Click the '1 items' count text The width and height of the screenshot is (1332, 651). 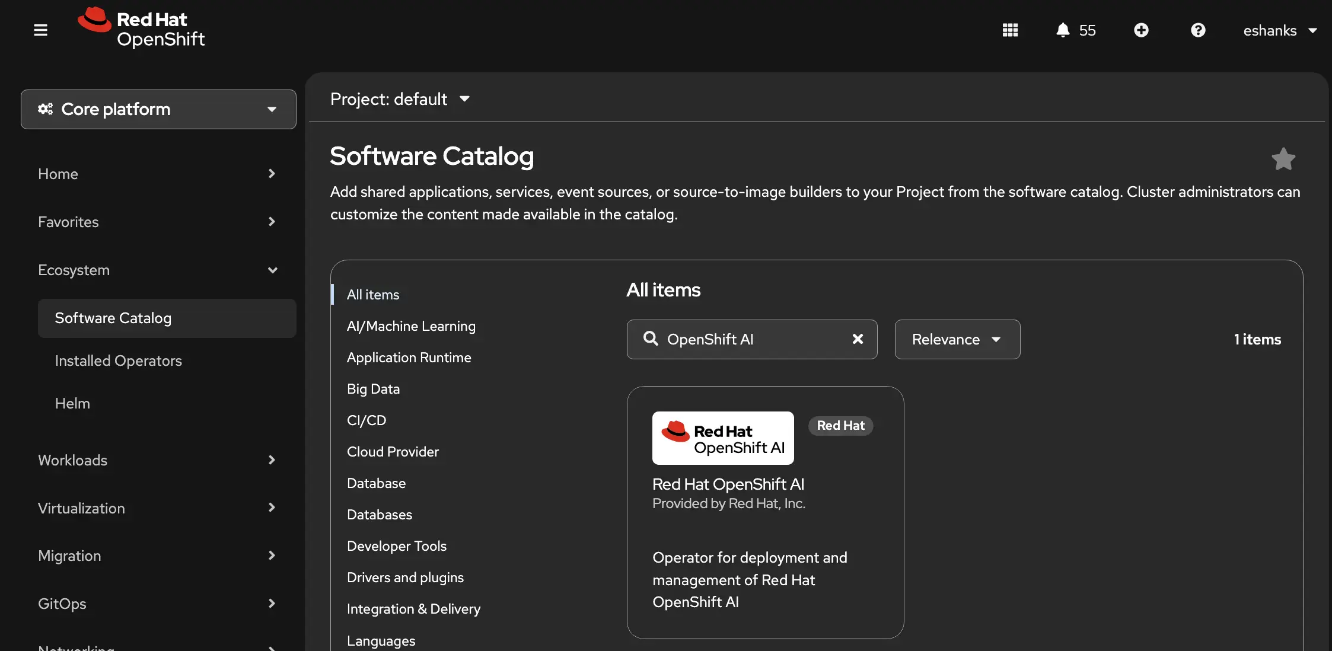tap(1257, 339)
